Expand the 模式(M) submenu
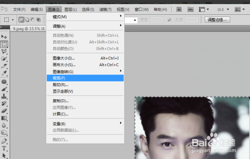 121,16
